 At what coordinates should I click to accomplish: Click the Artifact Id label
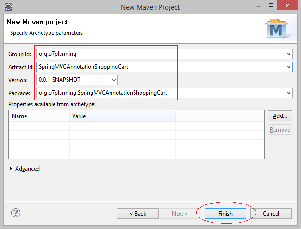(21, 67)
